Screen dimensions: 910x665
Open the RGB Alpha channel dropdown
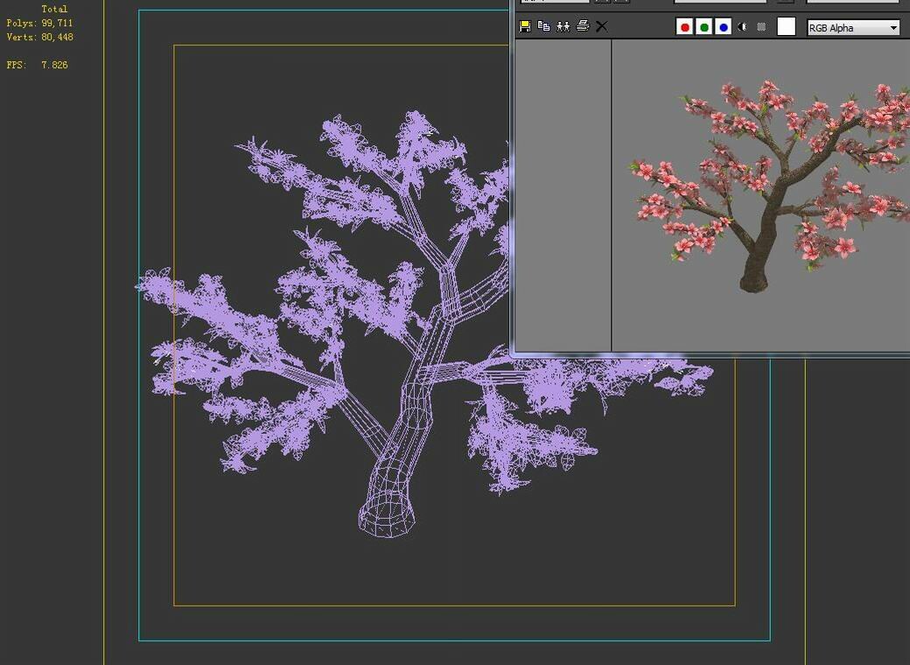click(893, 27)
